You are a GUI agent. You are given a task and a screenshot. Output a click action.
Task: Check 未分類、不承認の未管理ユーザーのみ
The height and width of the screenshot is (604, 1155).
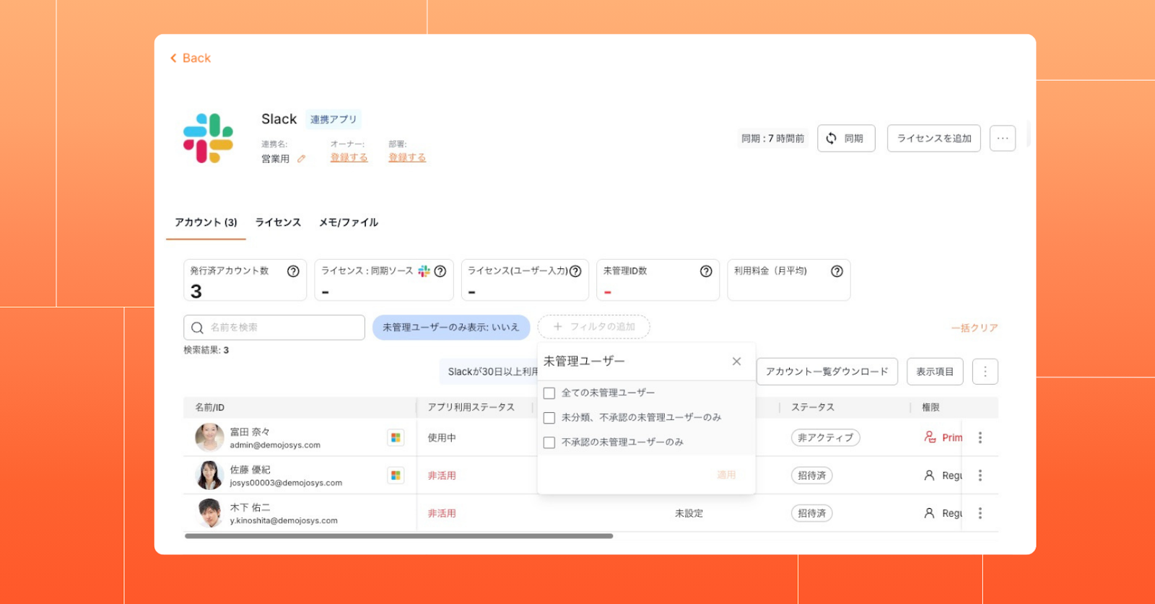point(549,418)
